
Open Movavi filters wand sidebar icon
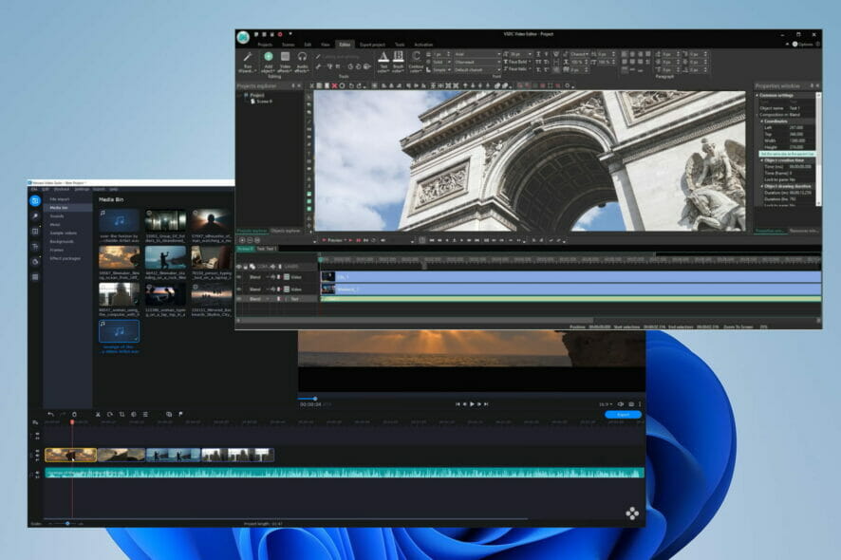click(x=35, y=216)
